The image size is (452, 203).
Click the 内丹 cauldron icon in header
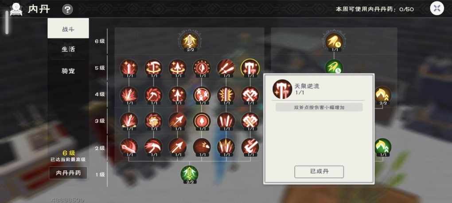(16, 9)
